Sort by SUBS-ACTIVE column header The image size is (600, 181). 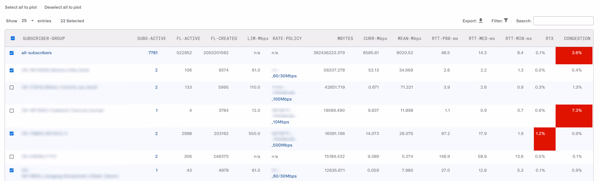pyautogui.click(x=151, y=39)
